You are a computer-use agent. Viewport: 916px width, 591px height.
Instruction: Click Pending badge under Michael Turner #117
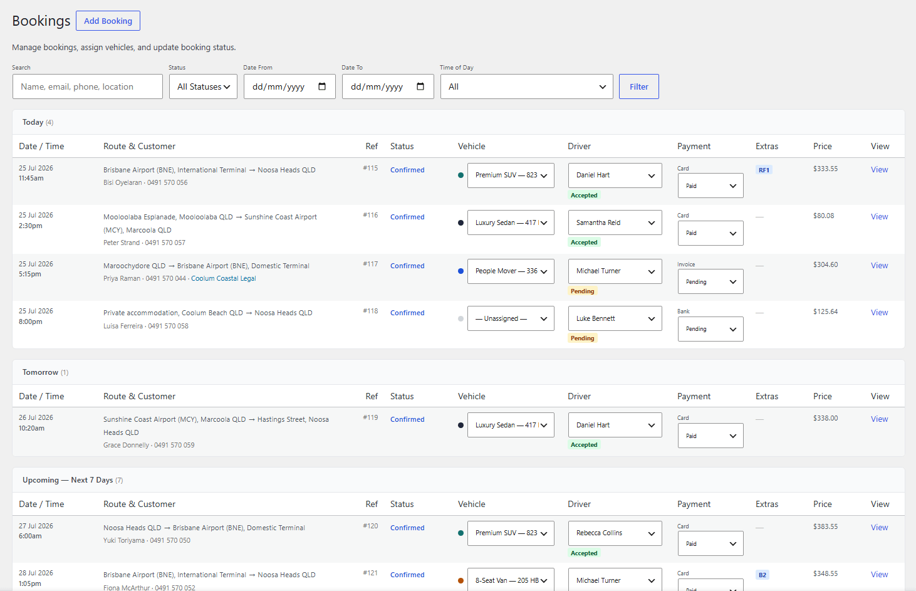[583, 291]
